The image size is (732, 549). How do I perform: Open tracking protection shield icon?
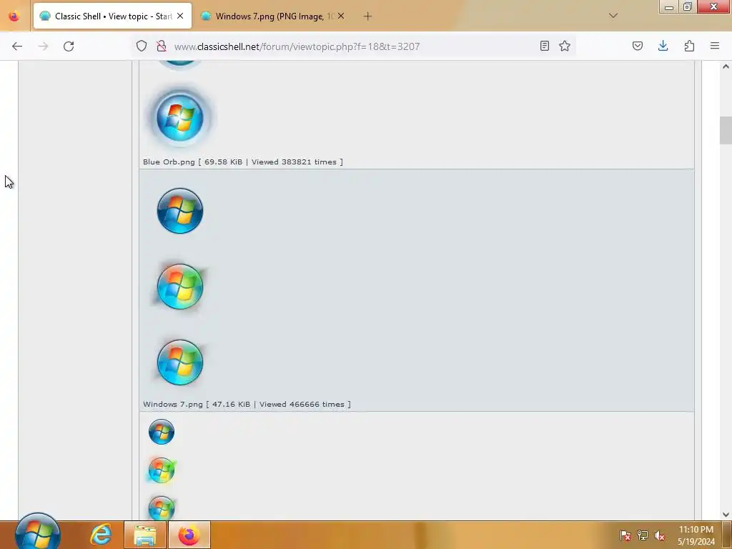coord(142,46)
